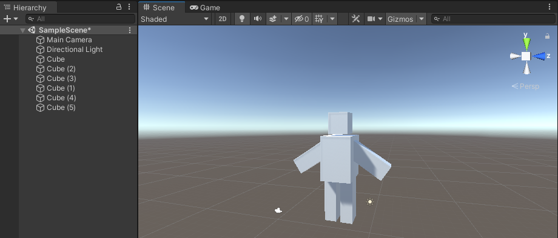Open the Shaded draw mode dropdown
This screenshot has height=238, width=558.
[x=175, y=19]
